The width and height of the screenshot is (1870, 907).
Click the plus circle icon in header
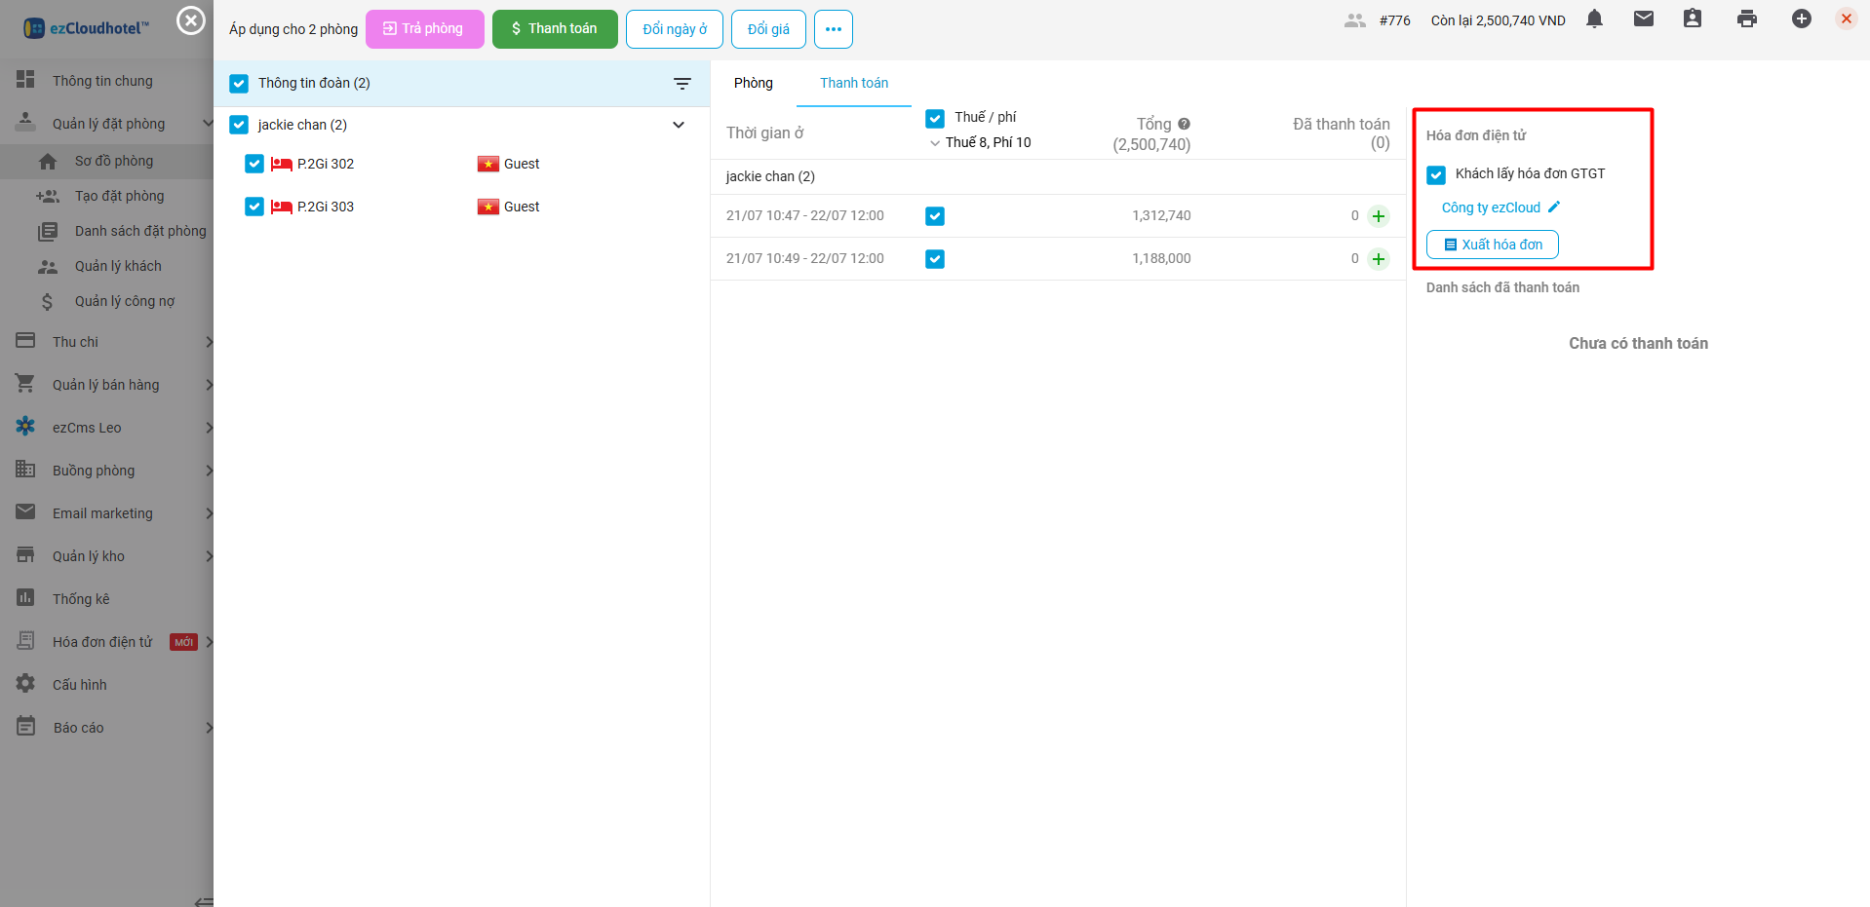(1801, 19)
